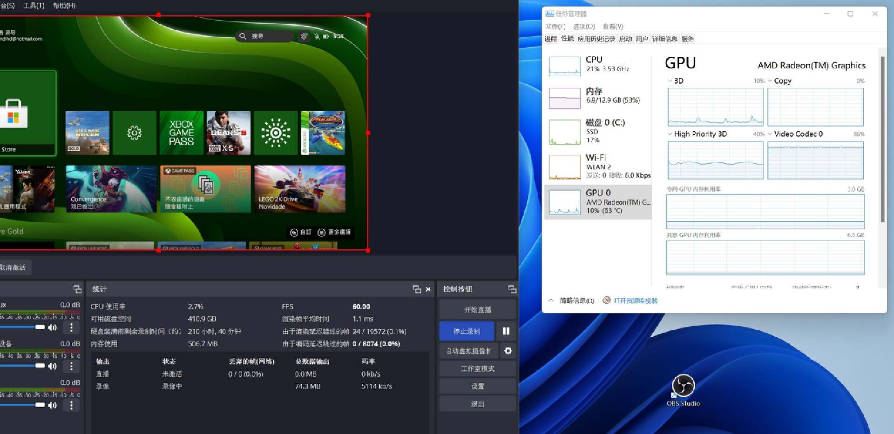
Task: Pop out the controls dock panel
Action: click(512, 289)
